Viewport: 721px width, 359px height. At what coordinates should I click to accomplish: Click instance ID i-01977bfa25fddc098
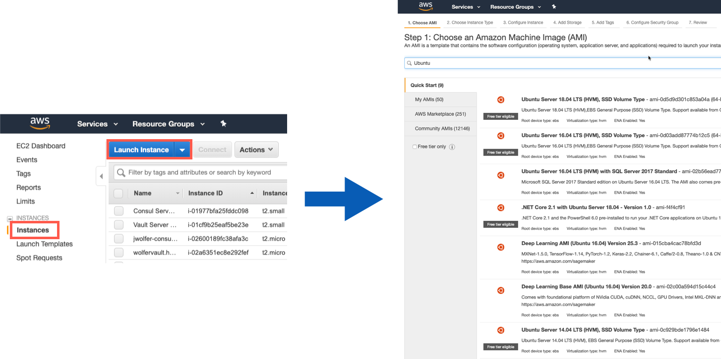pos(218,211)
